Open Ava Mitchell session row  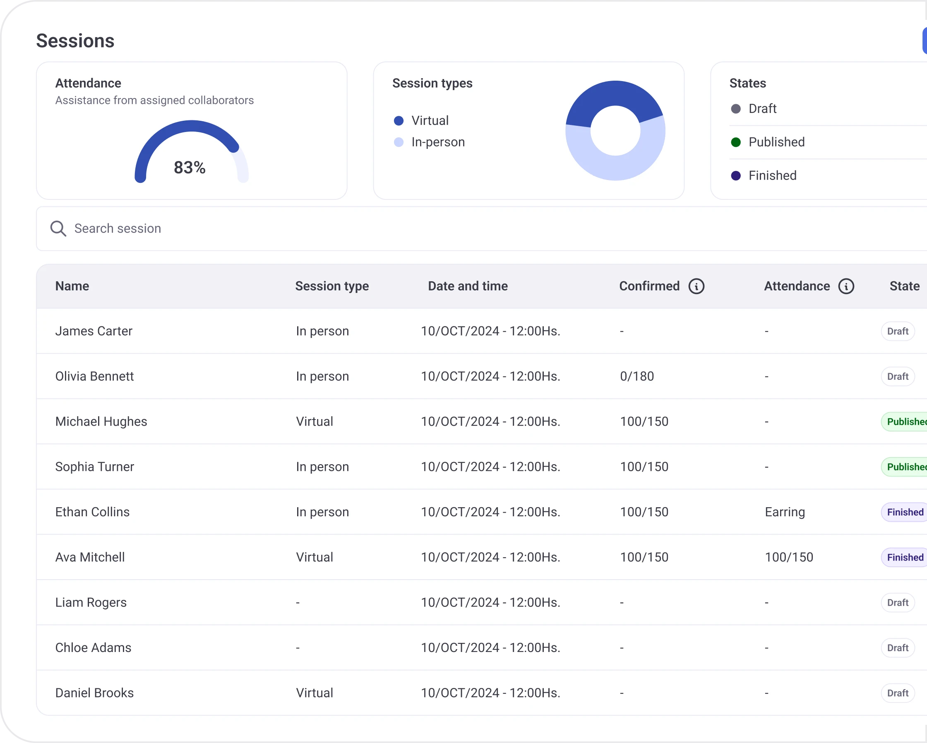click(x=90, y=557)
